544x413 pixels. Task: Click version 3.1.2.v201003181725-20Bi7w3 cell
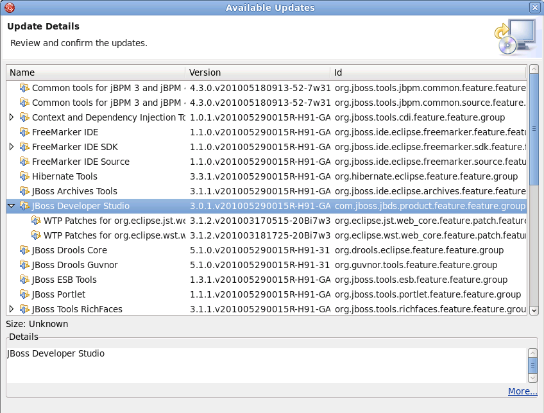click(260, 235)
